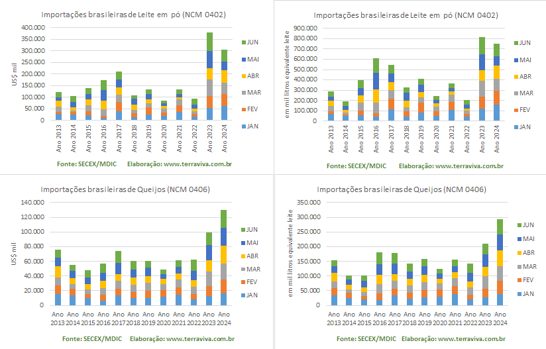This screenshot has height=349, width=546.
Task: Click 'Fonte: SECEX/MDIC' under Leite em pó litros chart
Action: click(356, 166)
